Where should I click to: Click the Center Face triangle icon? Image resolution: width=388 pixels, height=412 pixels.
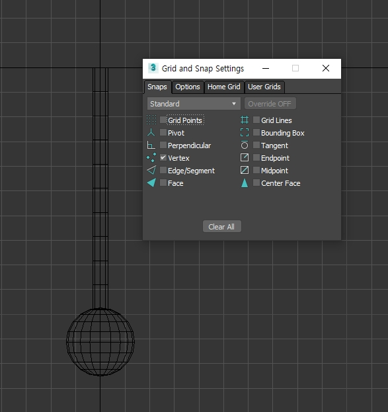[x=245, y=183]
